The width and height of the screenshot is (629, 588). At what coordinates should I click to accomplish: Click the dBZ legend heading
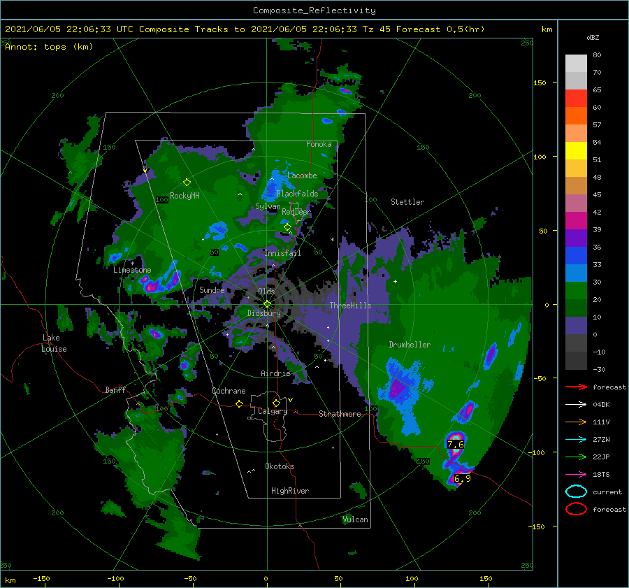(x=593, y=37)
